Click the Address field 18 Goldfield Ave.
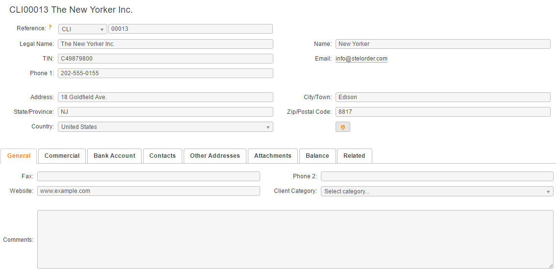The width and height of the screenshot is (556, 275). 166,97
